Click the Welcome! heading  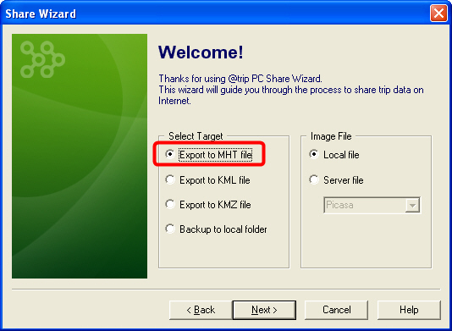pos(201,52)
